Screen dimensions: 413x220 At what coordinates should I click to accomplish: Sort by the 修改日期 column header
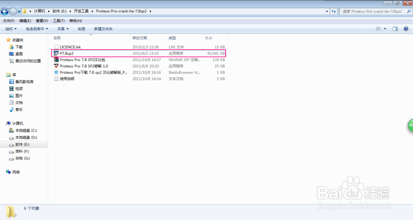tap(140, 38)
